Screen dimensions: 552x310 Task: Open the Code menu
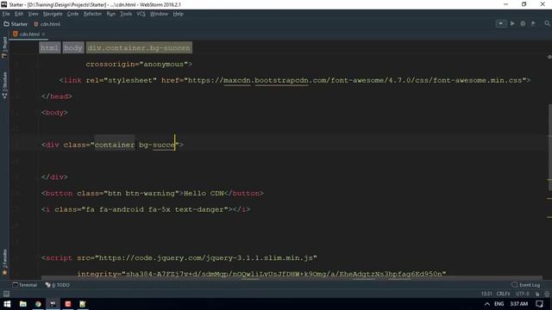pos(72,14)
